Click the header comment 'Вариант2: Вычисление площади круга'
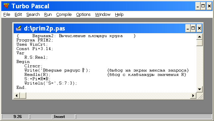Viewport: 214px width, 121px height. tap(77, 36)
